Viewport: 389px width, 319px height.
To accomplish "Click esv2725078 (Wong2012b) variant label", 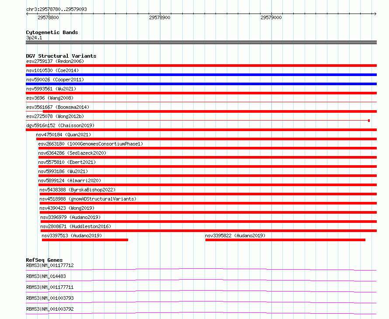I will 55,116.
